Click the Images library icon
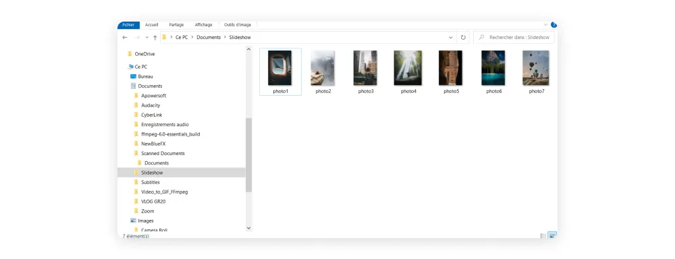This screenshot has height=259, width=675. coord(133,221)
